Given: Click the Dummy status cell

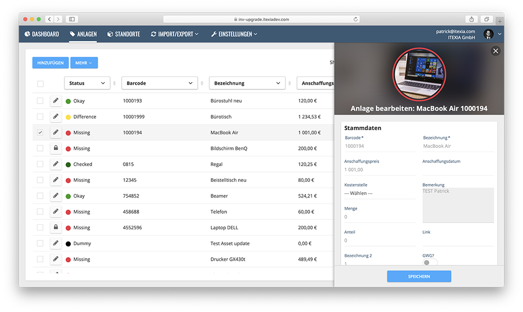Looking at the screenshot, I should tap(78, 244).
